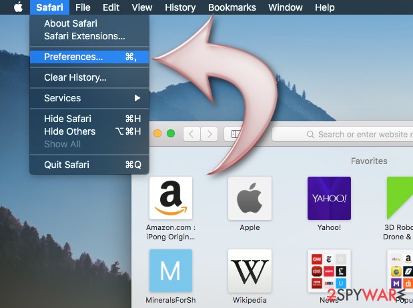
Task: Open the MineralsForSh favorite tile
Action: [171, 271]
